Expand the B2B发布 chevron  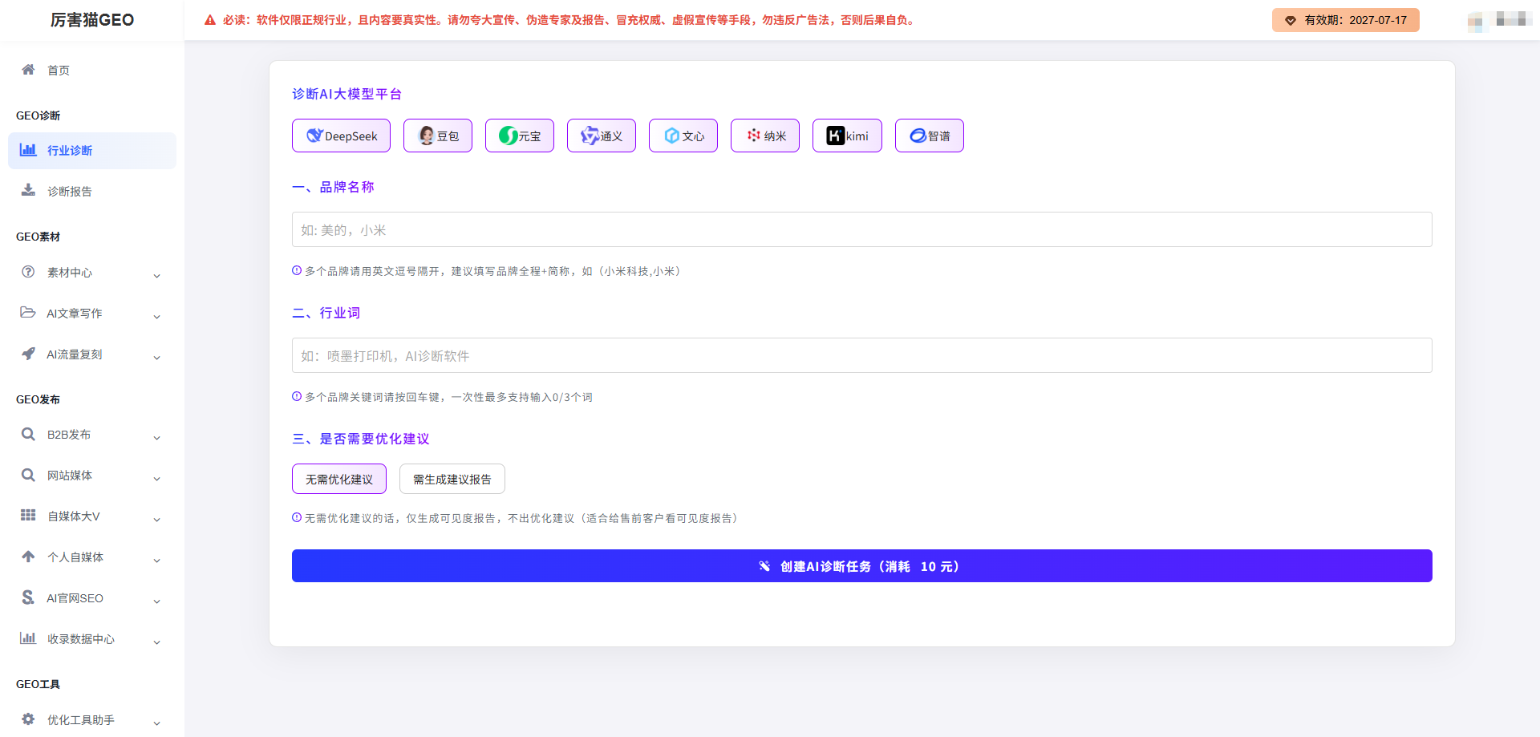coord(157,437)
